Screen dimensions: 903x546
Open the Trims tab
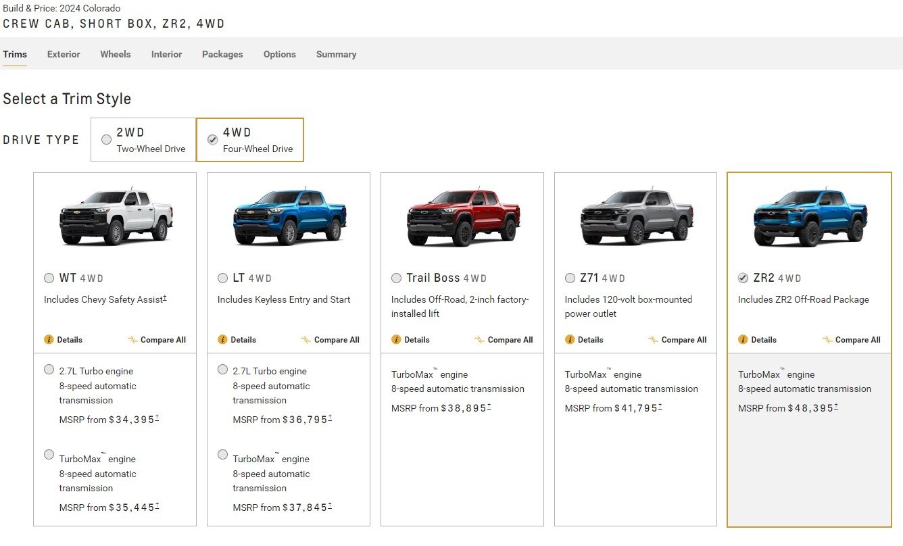tap(15, 54)
